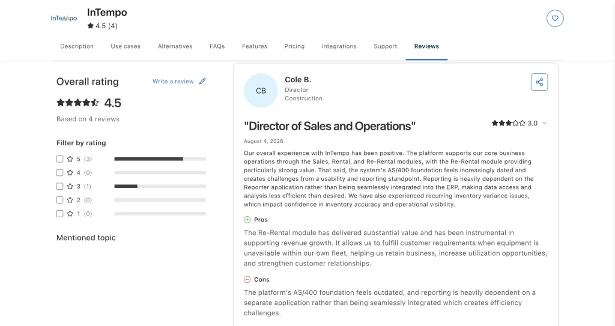Click the star icon in the 5 star row

pos(70,159)
